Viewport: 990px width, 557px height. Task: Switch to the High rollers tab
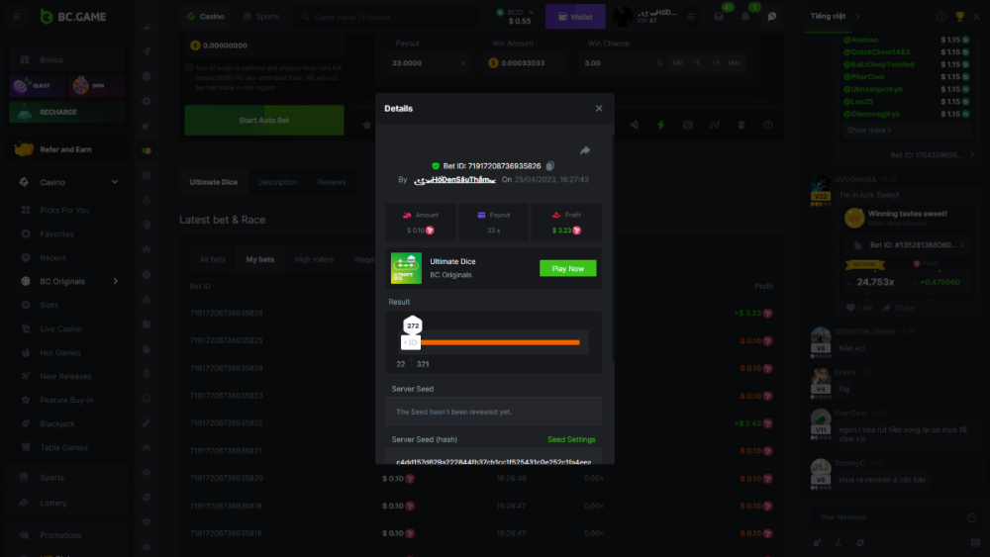click(315, 259)
